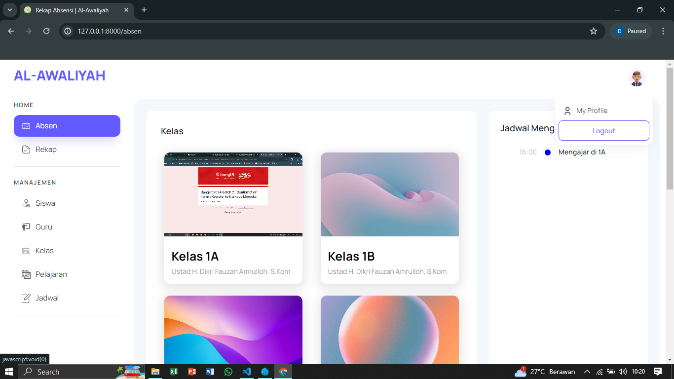Viewport: 674px width, 379px height.
Task: Click the Pelajaran calendar icon
Action: click(26, 274)
